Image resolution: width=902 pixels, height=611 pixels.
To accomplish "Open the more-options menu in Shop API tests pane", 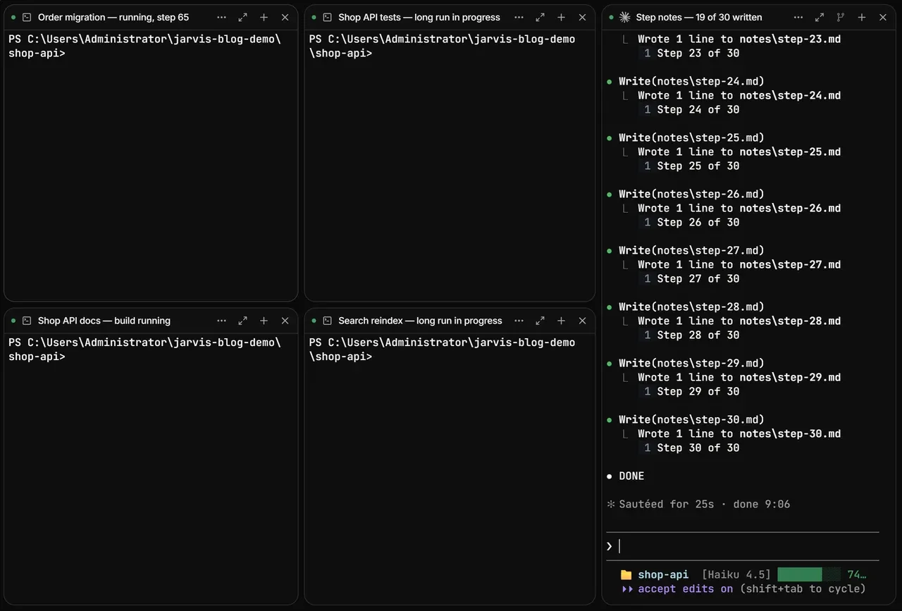I will [x=519, y=17].
